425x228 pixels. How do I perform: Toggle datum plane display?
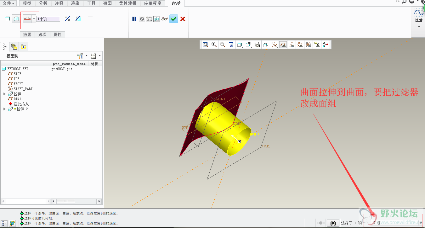coord(283,45)
